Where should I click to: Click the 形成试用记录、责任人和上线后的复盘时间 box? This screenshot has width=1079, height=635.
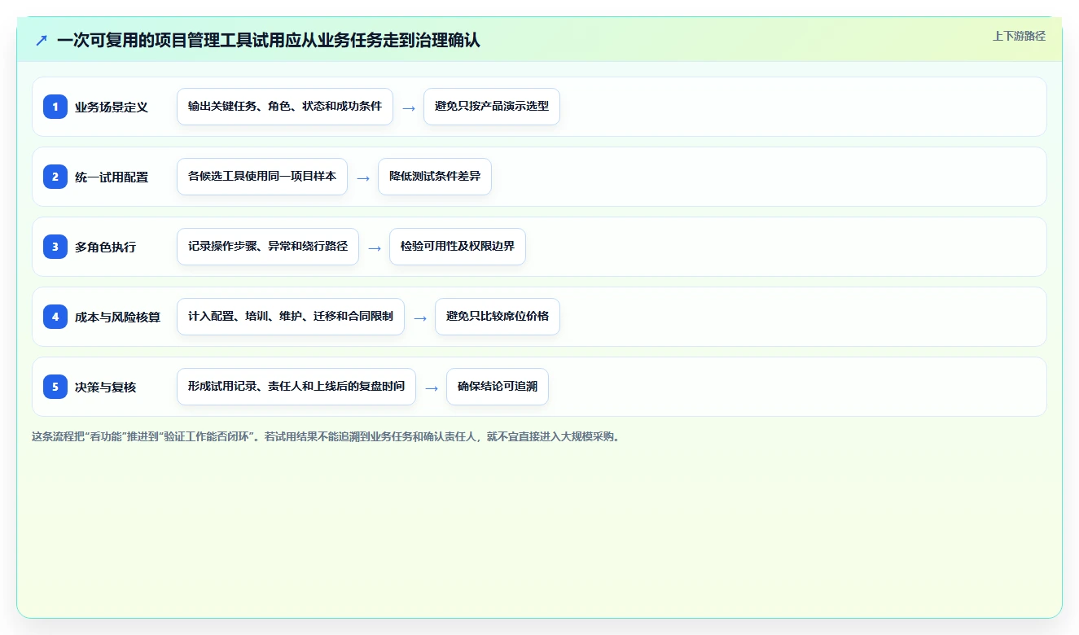coord(296,387)
